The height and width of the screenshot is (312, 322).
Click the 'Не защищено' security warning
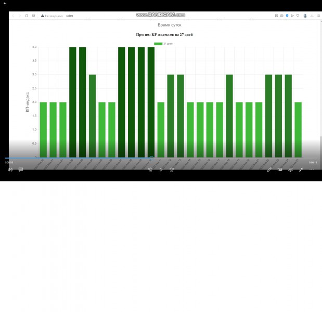pyautogui.click(x=51, y=16)
